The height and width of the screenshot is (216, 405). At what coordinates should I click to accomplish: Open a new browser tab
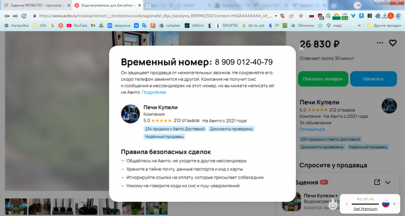coord(148,5)
